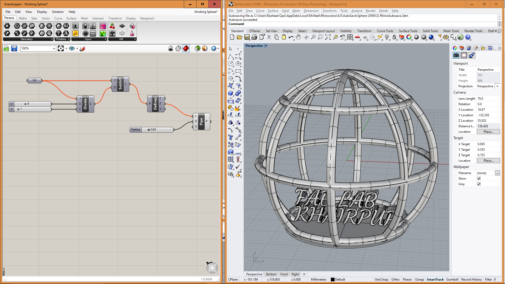Viewport: 505px width, 284px height.
Task: Click the Lock objects padlock icon
Action: point(394,37)
